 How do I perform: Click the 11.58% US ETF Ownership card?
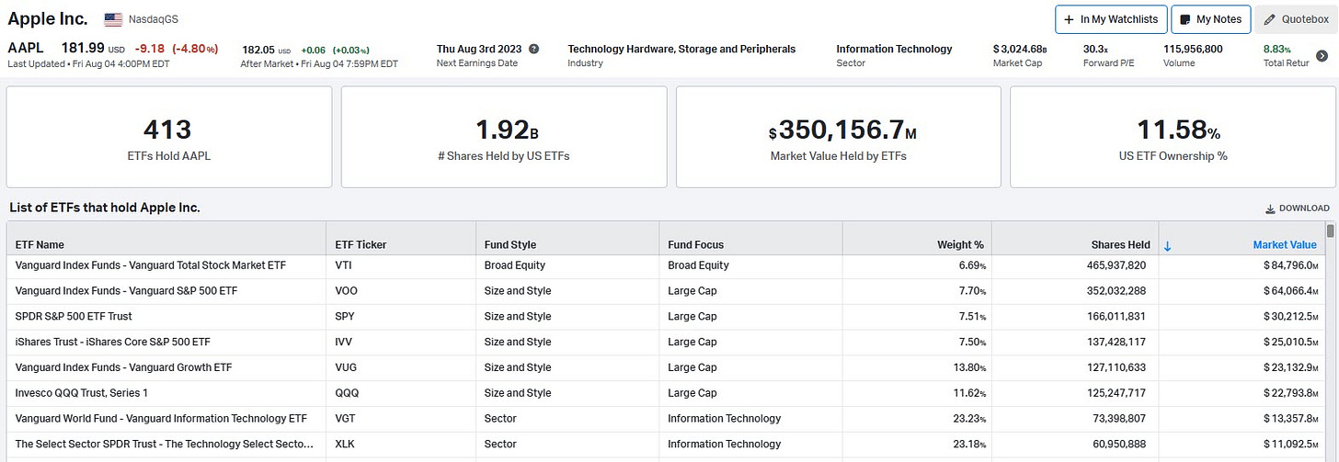pos(1173,137)
